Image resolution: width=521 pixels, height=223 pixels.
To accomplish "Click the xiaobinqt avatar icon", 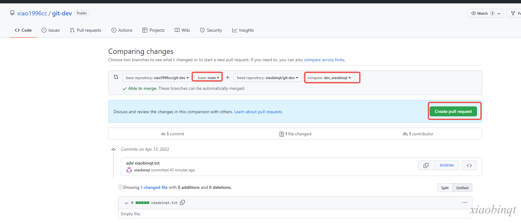I will tap(129, 170).
